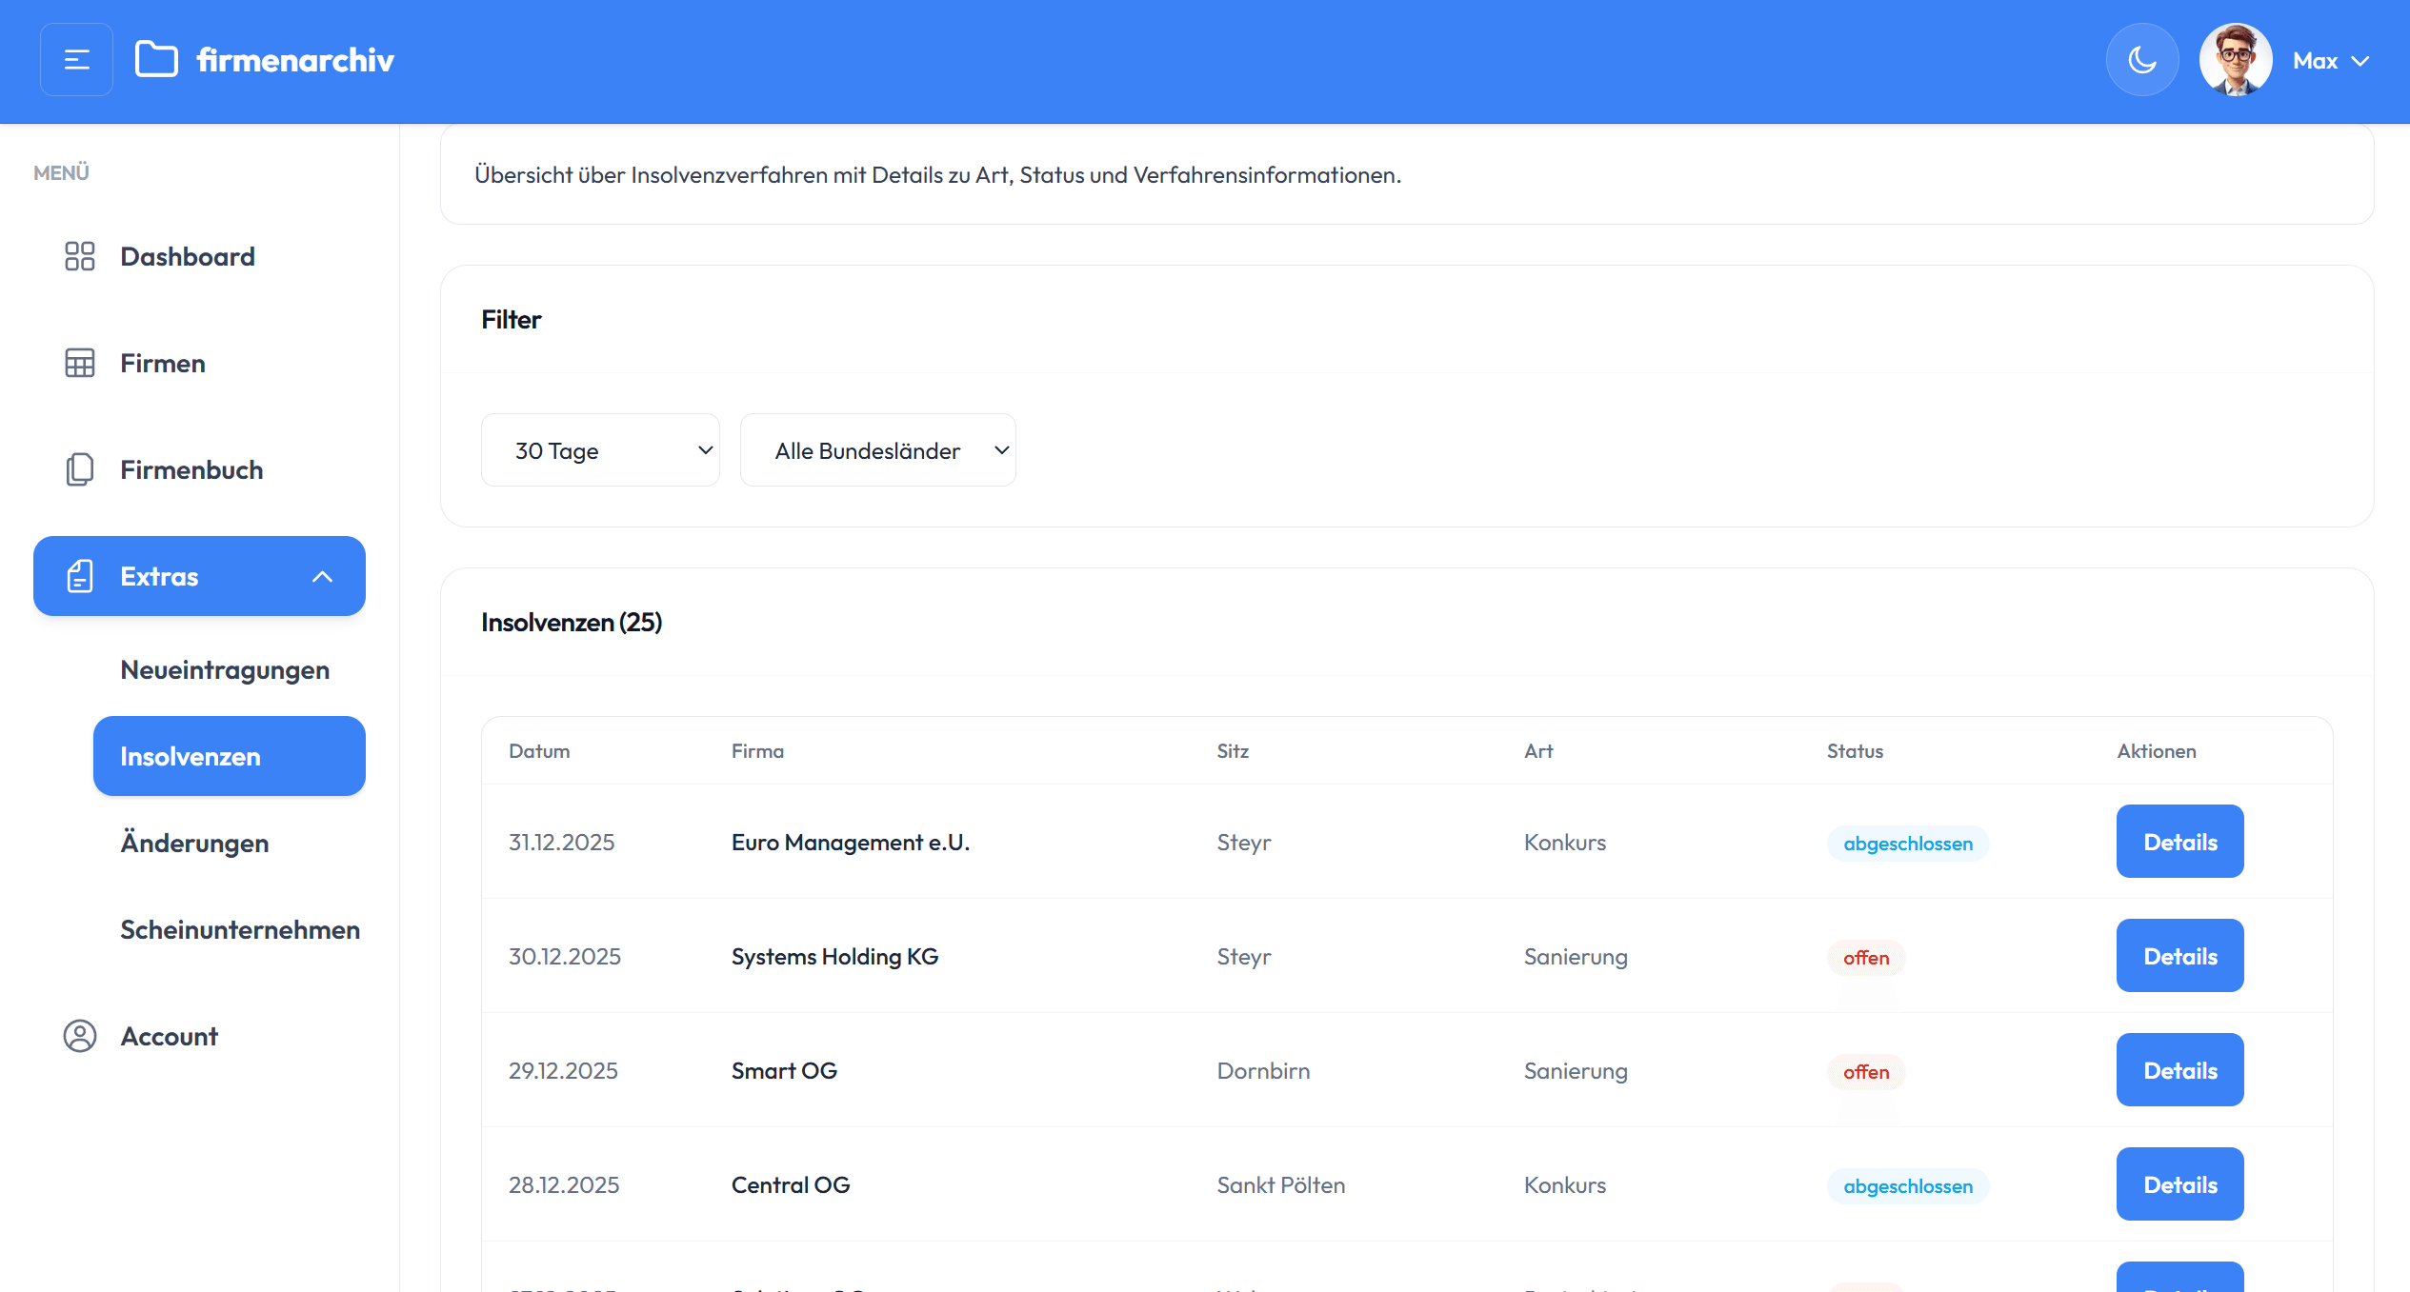Select Änderungen in the sidebar
Screen dimensions: 2410x1292
(194, 843)
